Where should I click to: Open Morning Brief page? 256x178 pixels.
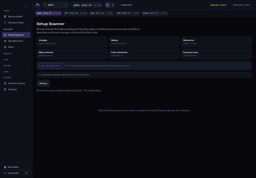point(16,17)
